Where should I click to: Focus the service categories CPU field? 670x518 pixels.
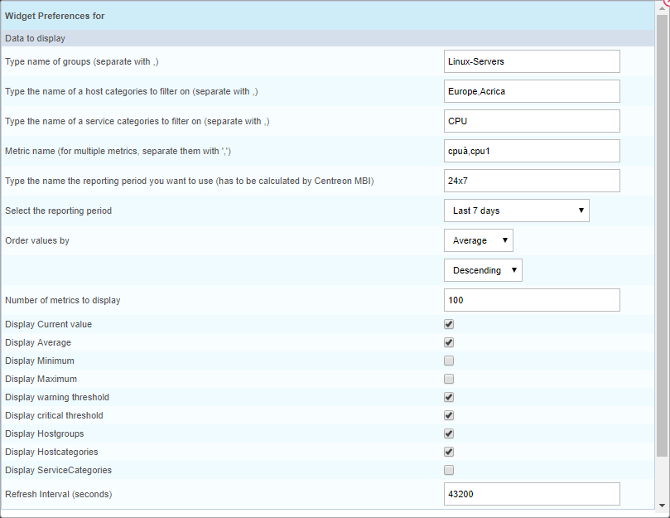[532, 121]
